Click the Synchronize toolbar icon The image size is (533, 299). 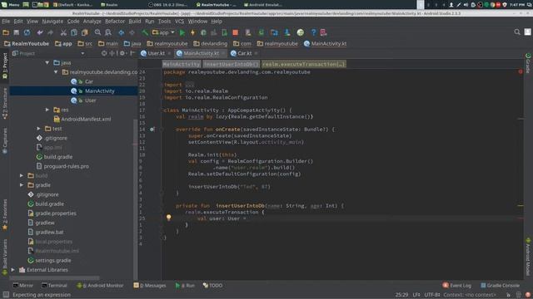click(x=27, y=32)
